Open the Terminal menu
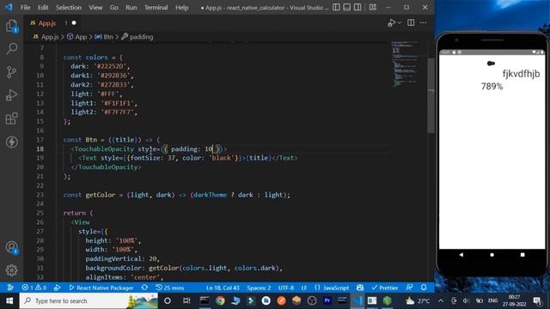The image size is (550, 309). pyautogui.click(x=156, y=8)
